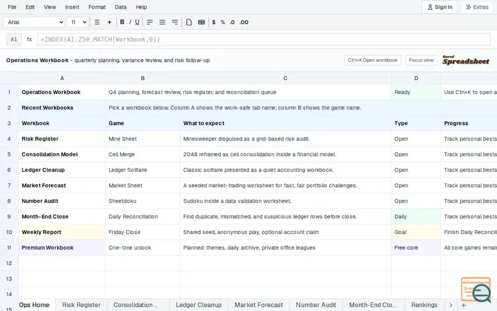The height and width of the screenshot is (311, 497).
Task: Click the 'Daily' type cell
Action: (416, 216)
